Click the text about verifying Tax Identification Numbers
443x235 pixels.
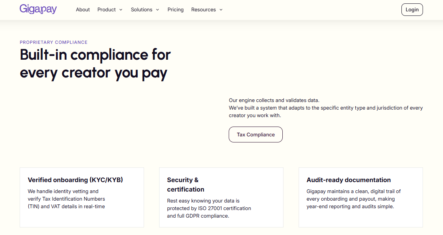67,199
